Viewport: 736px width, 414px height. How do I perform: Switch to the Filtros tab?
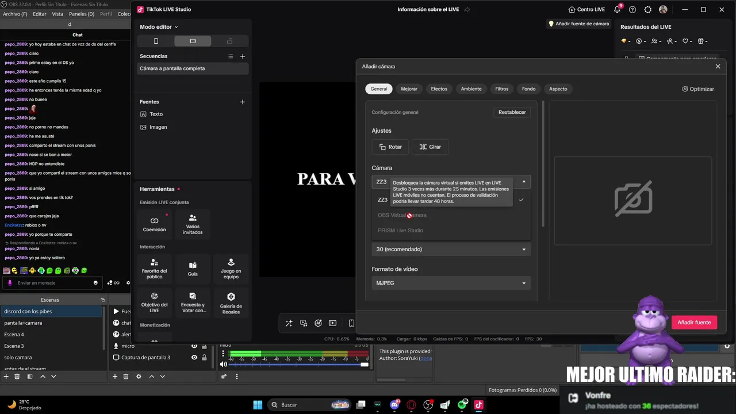502,89
